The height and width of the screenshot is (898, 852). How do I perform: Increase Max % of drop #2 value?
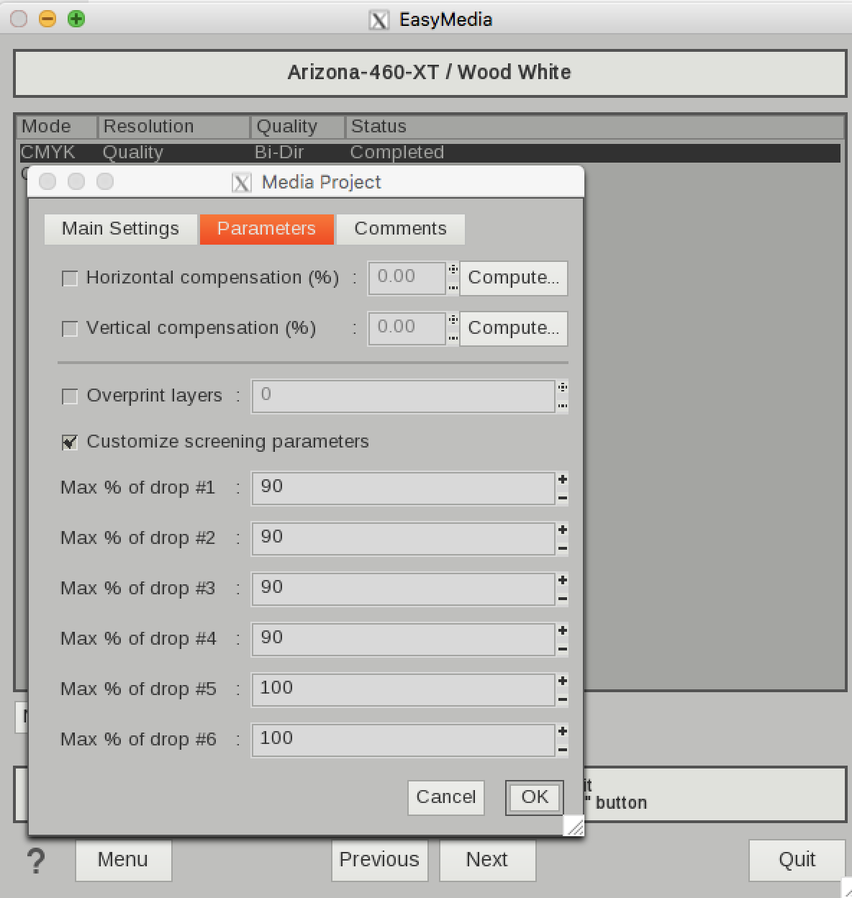click(563, 530)
